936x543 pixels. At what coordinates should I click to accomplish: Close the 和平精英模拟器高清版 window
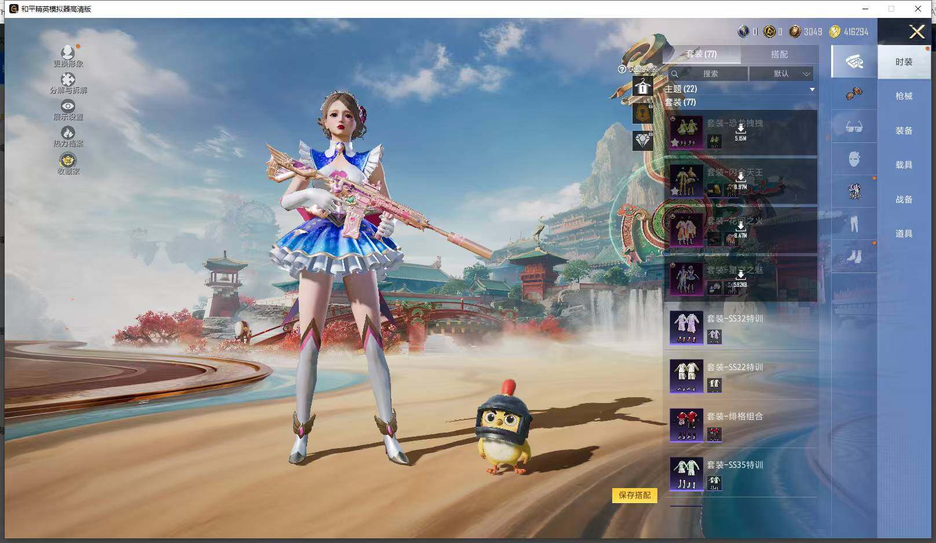[x=918, y=9]
